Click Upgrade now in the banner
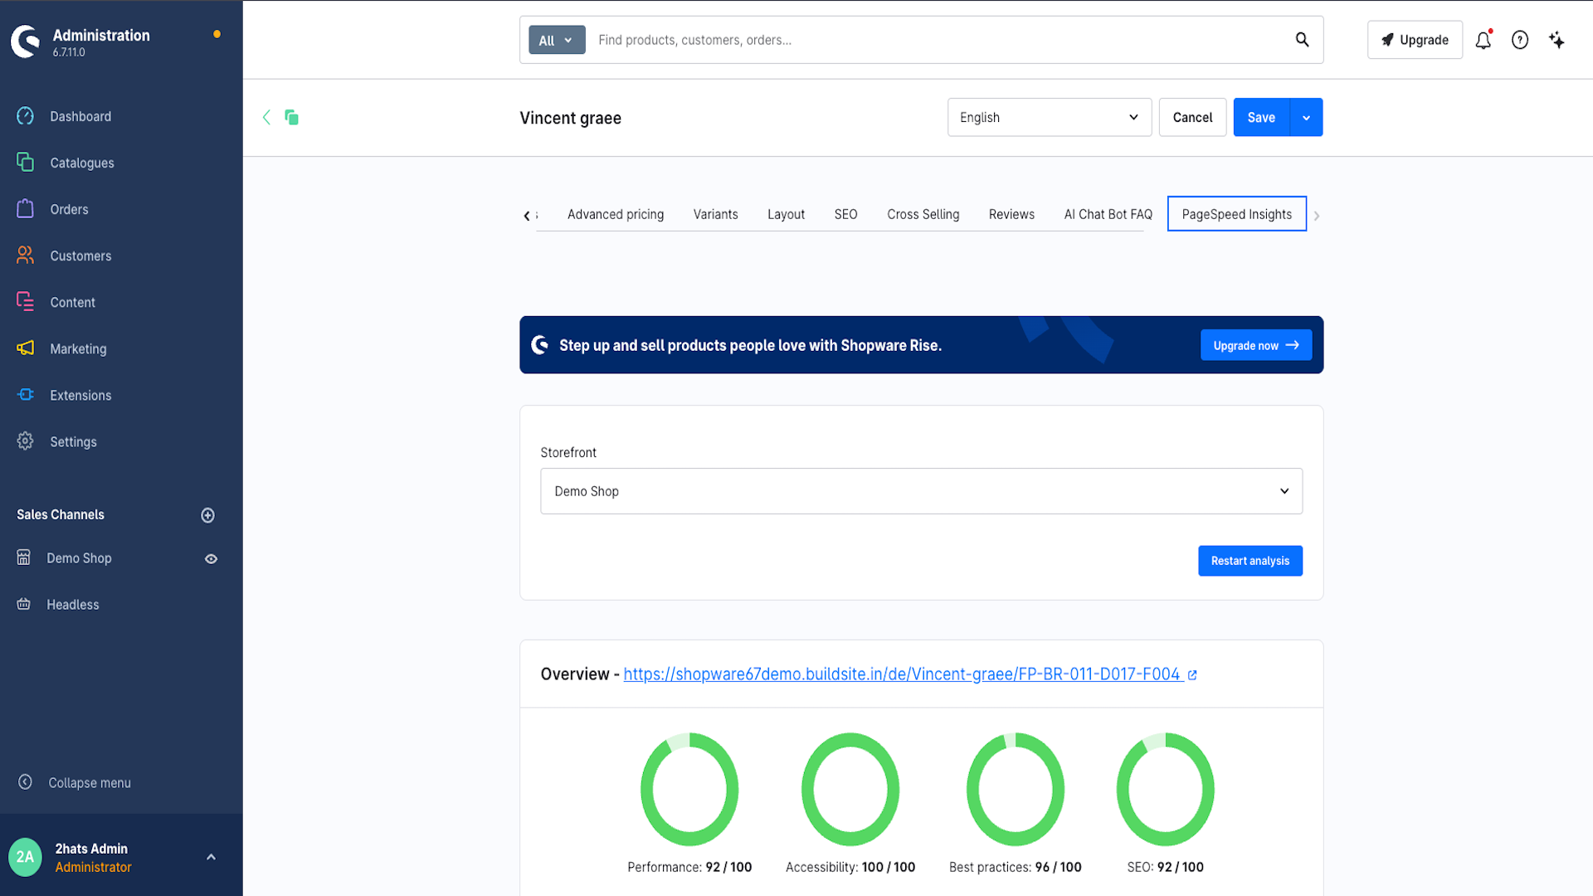 point(1256,345)
